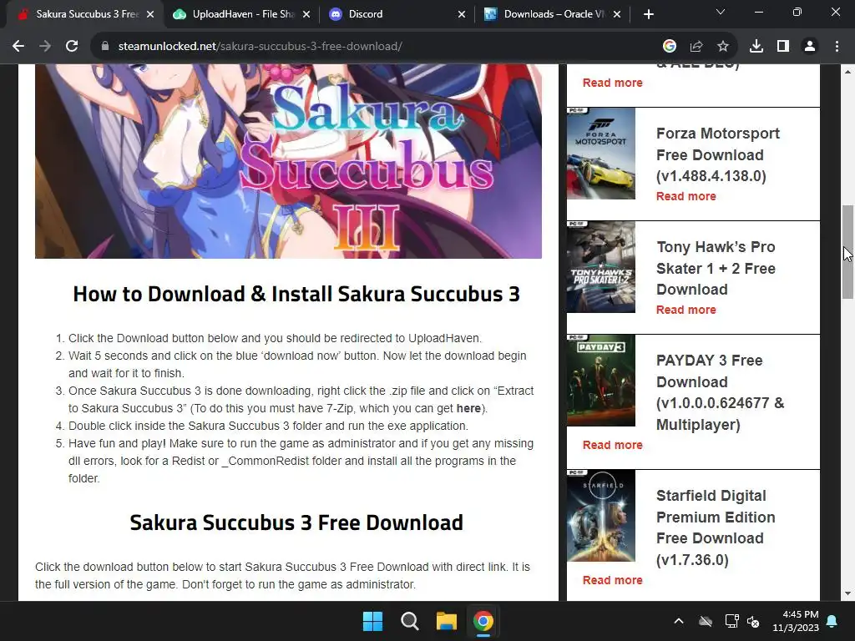Open File Explorer from taskbar
The image size is (855, 641).
click(446, 621)
